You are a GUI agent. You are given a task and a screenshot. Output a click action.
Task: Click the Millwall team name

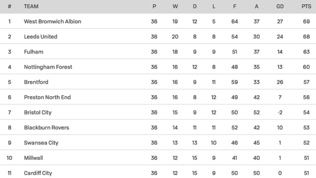(x=33, y=158)
